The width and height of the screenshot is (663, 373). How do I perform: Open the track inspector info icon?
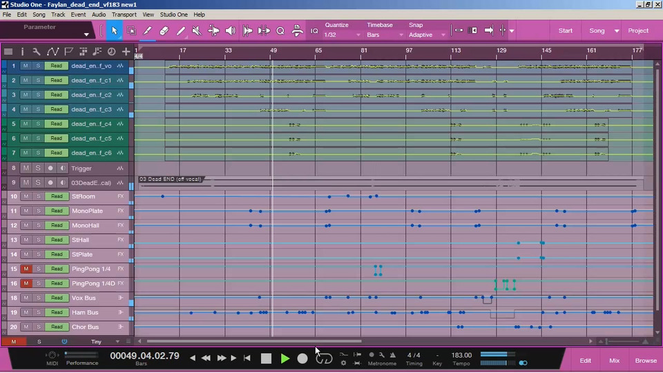click(x=22, y=52)
